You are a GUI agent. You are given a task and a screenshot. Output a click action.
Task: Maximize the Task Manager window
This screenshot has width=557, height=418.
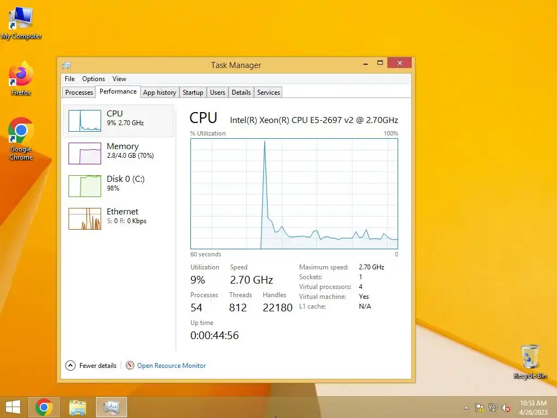point(380,63)
